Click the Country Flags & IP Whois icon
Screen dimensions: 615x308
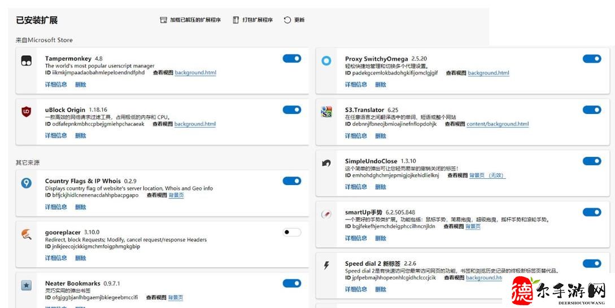pos(27,183)
